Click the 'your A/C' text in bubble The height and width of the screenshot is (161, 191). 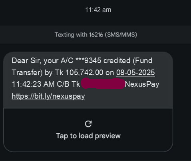(58, 61)
